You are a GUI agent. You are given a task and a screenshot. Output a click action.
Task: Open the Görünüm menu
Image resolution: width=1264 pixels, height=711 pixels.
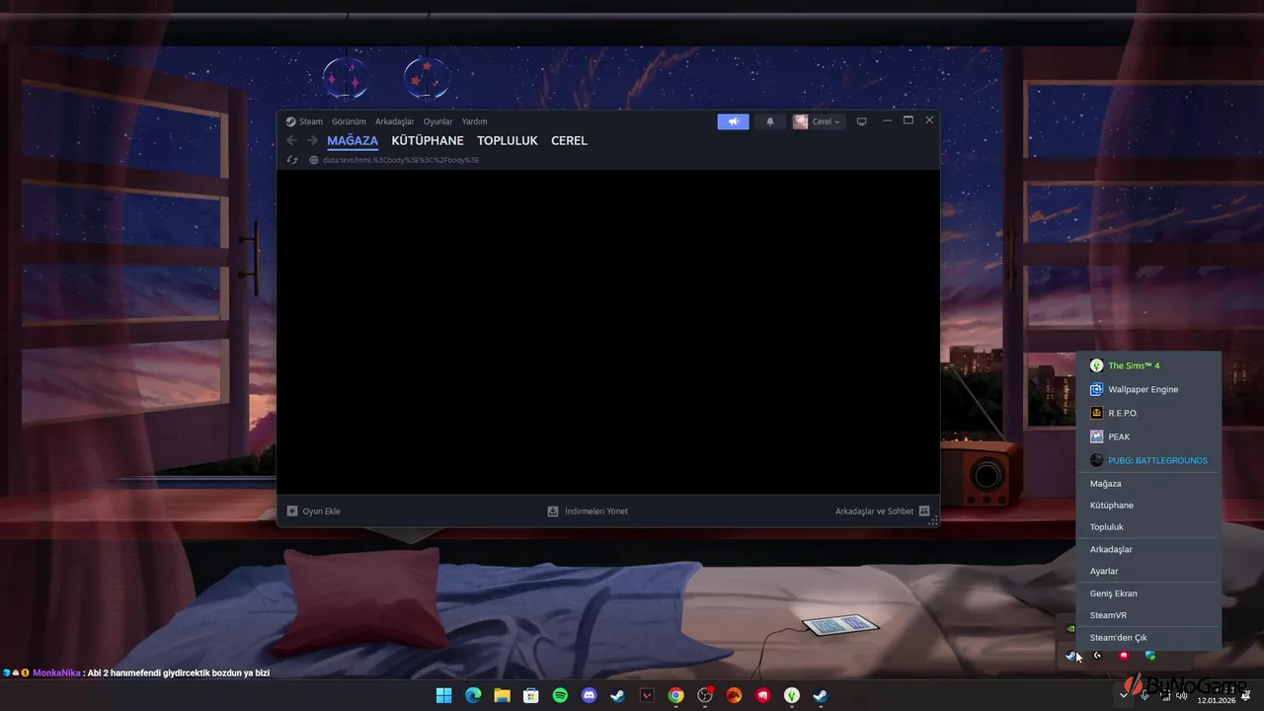[349, 121]
